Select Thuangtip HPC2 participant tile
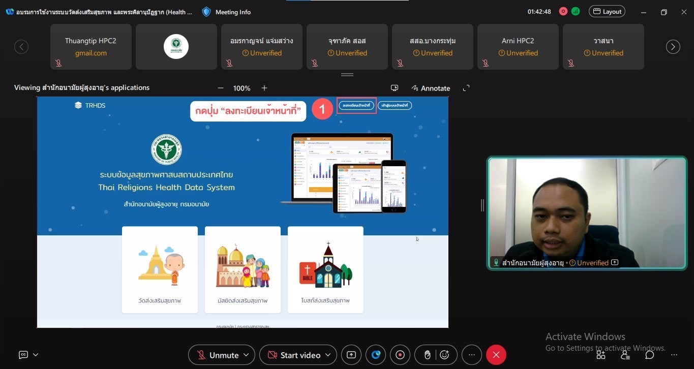Screen dimensions: 694x369 [x=91, y=47]
